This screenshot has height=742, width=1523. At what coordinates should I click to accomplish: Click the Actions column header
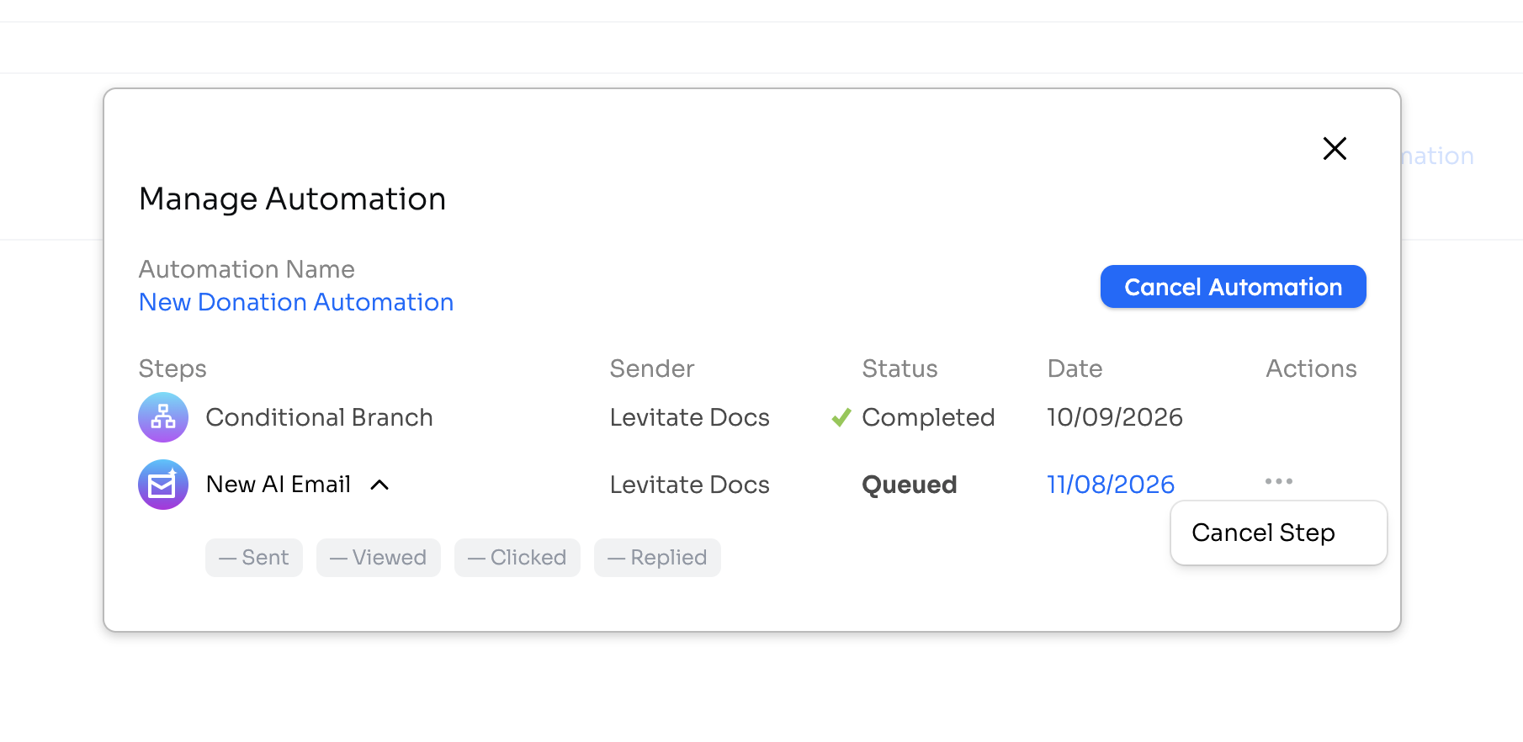(1311, 368)
